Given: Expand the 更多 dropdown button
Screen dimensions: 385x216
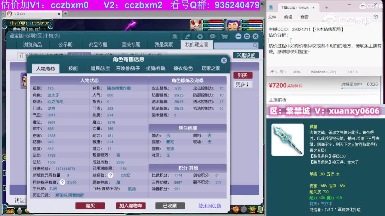Looking at the screenshot, I should (x=243, y=84).
